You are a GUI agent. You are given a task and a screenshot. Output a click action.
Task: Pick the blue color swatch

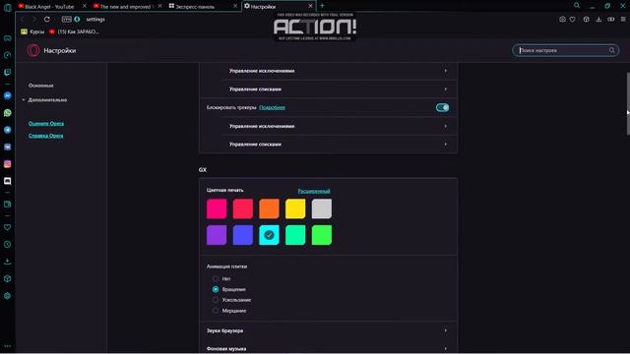(243, 235)
